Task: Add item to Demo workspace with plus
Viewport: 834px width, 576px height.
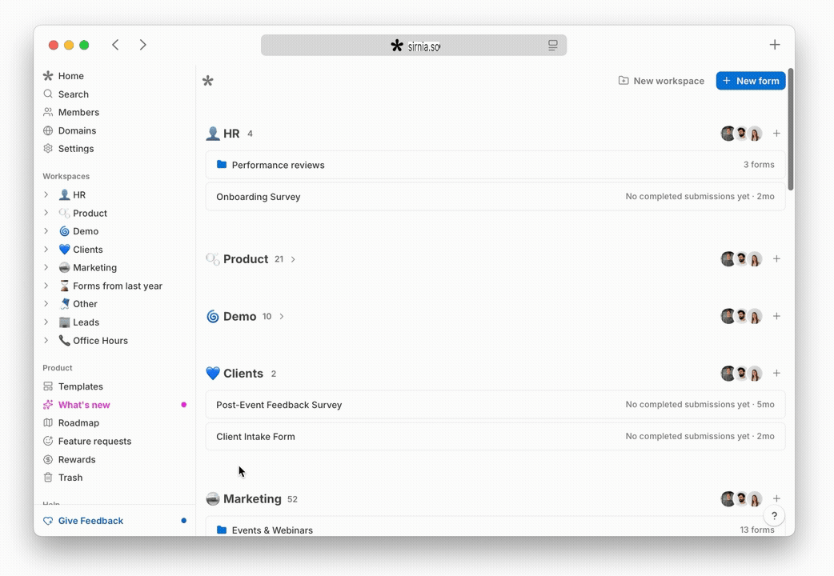Action: [x=776, y=317]
